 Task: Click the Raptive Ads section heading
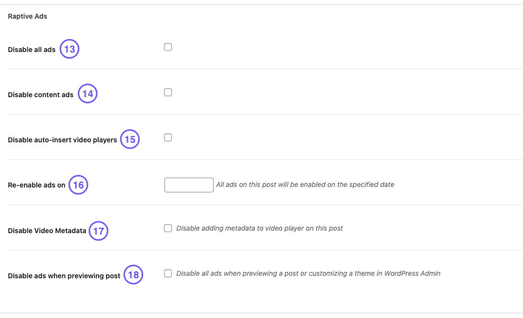[27, 16]
